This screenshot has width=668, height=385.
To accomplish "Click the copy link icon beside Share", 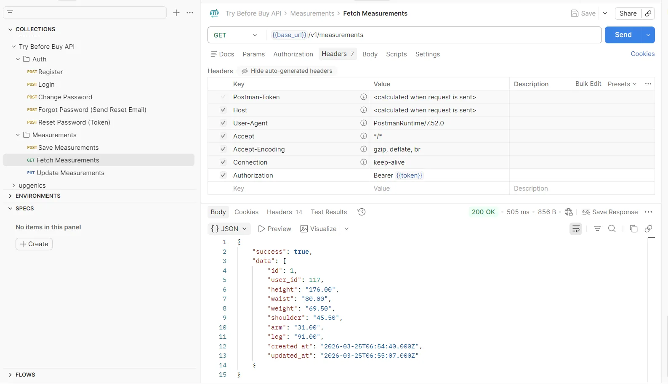I will (648, 13).
